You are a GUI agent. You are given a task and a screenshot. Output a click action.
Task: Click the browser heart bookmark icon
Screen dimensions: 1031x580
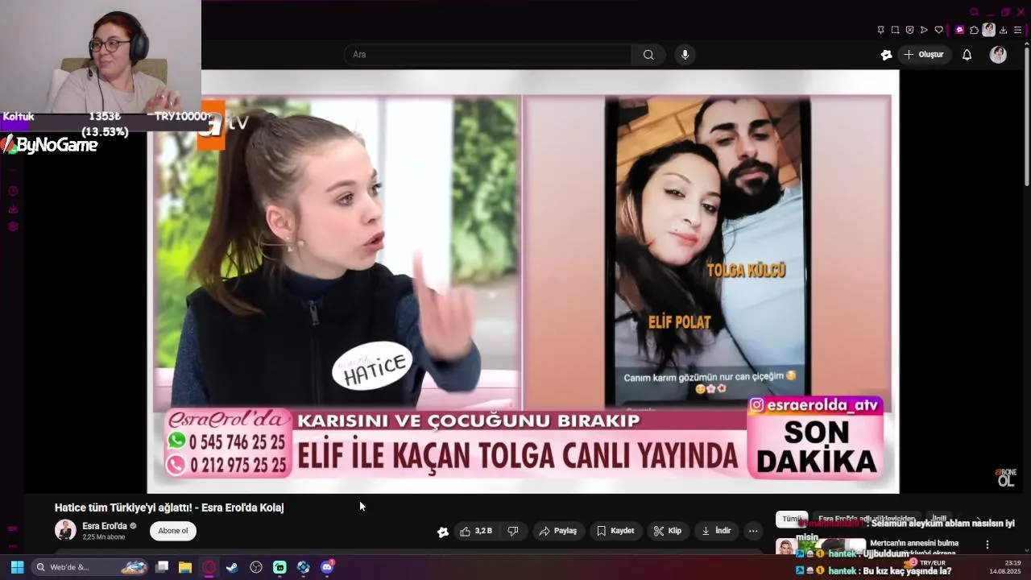pyautogui.click(x=938, y=30)
